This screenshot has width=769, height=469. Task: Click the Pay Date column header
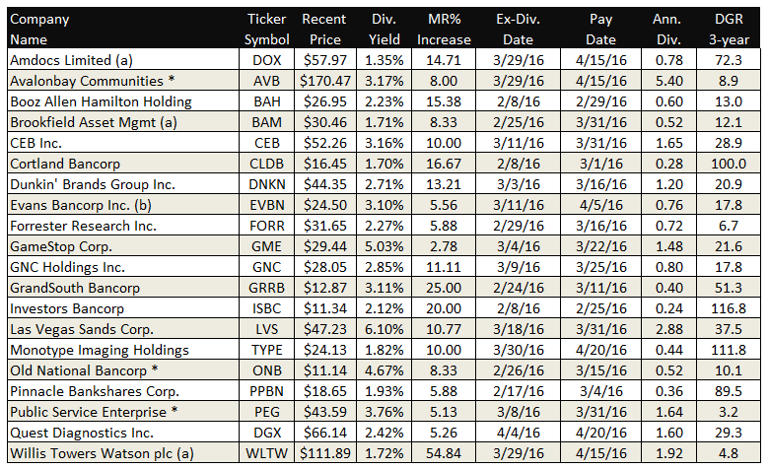click(x=601, y=30)
